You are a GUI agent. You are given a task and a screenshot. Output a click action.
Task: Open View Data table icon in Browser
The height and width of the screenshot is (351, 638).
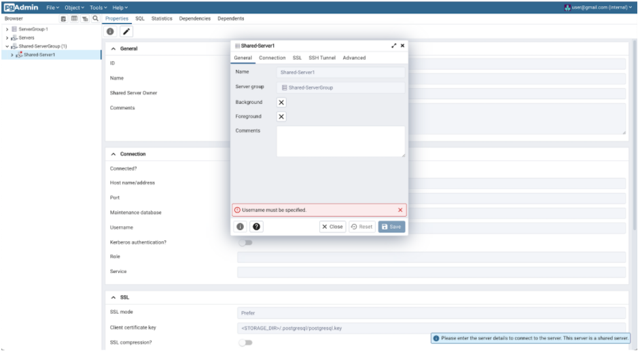pyautogui.click(x=74, y=19)
